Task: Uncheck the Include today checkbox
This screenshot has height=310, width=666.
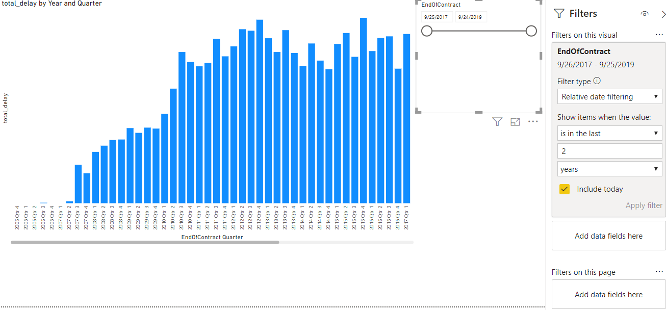Action: pyautogui.click(x=564, y=189)
